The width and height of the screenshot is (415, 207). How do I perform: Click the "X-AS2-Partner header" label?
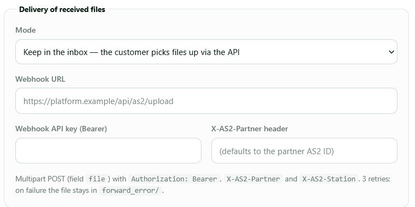click(x=250, y=129)
